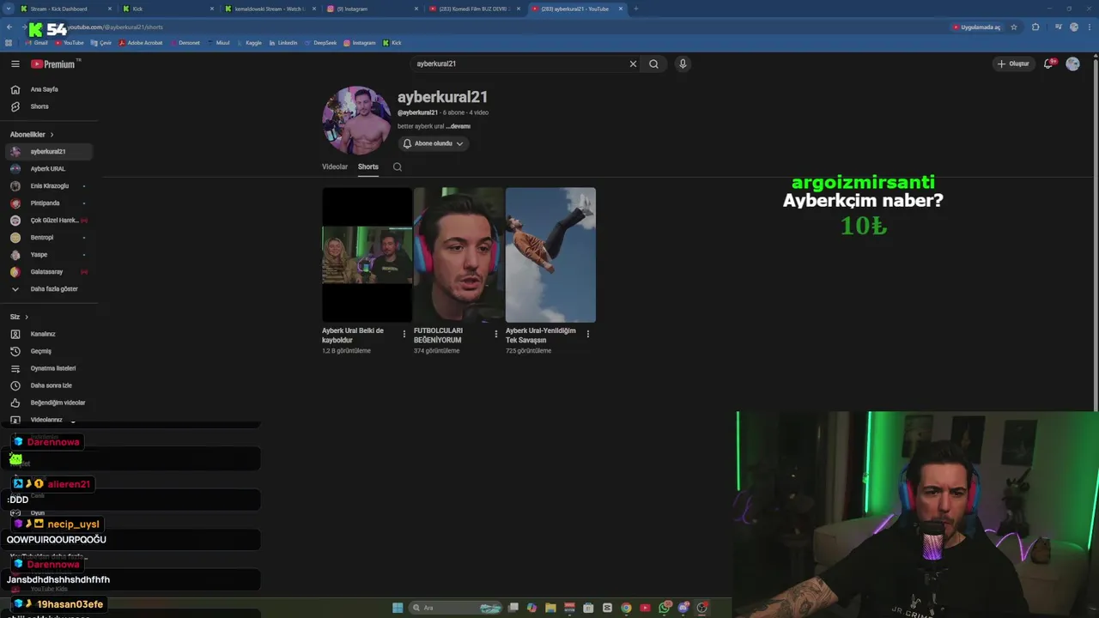This screenshot has width=1099, height=618.
Task: Open Copilot from the taskbar
Action: click(531, 608)
